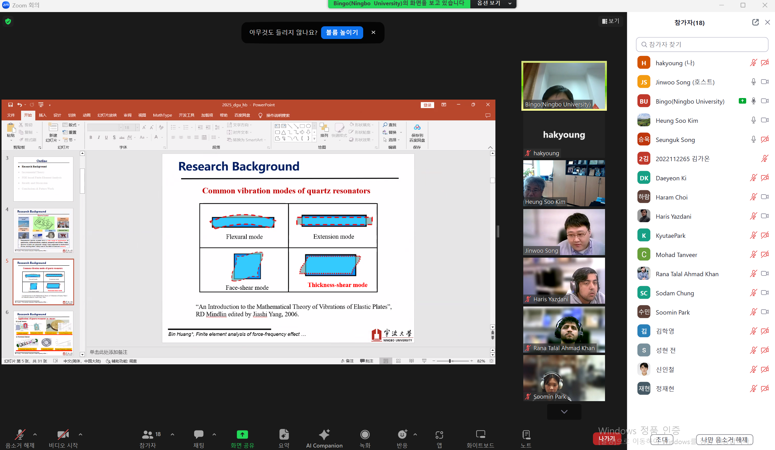This screenshot has width=775, height=450.
Task: Open audio options arrow next to mute
Action: click(x=35, y=435)
